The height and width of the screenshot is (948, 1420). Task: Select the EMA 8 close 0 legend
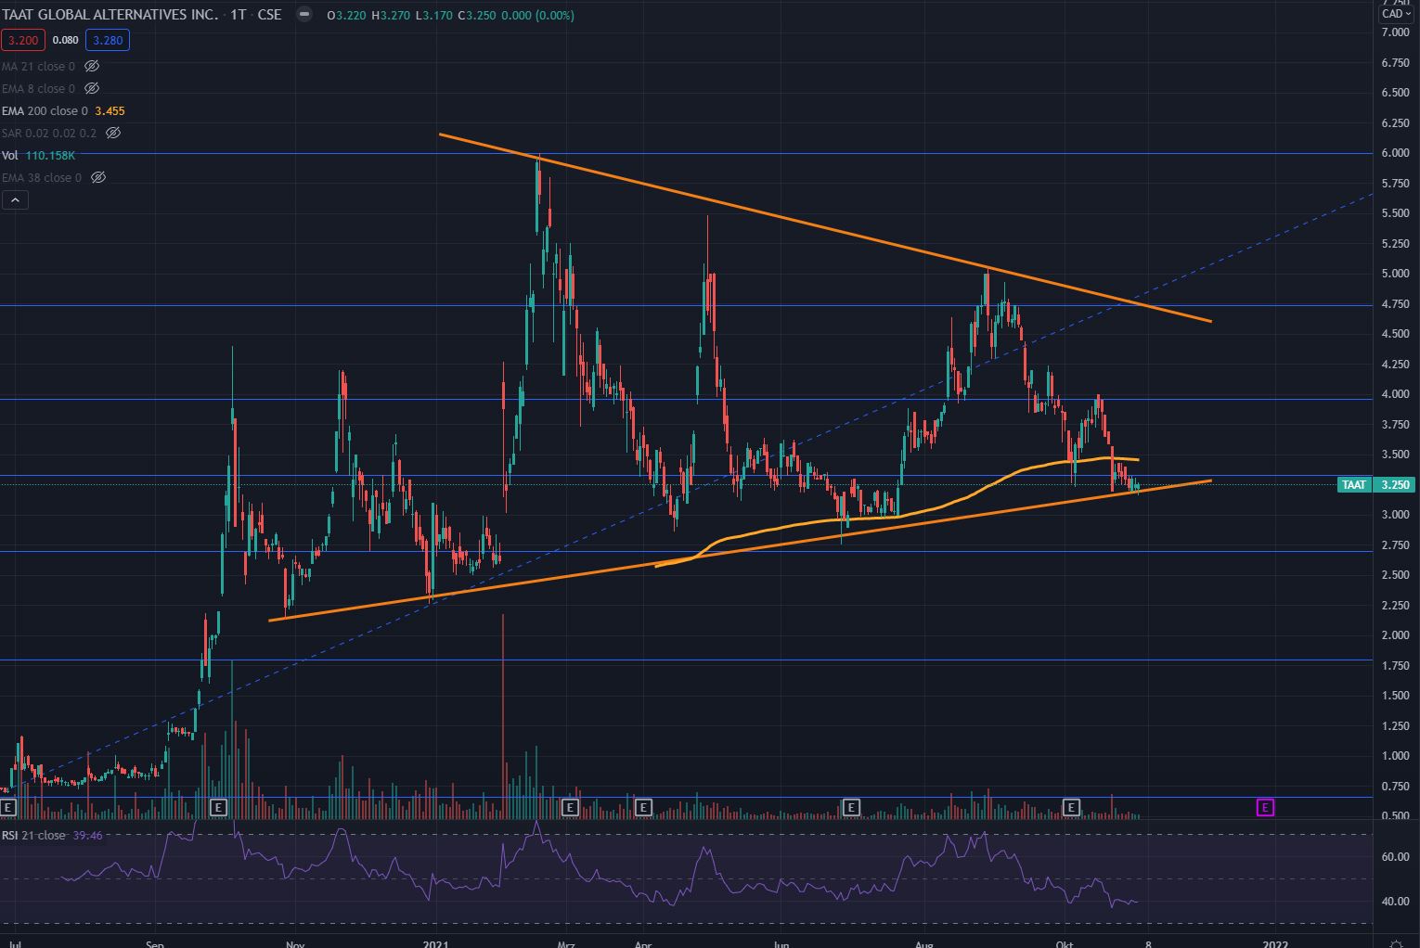[x=38, y=89]
